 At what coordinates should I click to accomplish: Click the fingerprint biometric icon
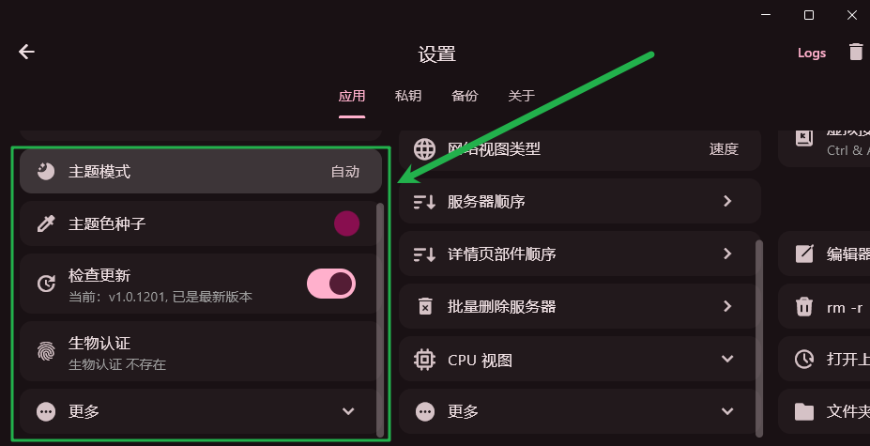tap(46, 352)
